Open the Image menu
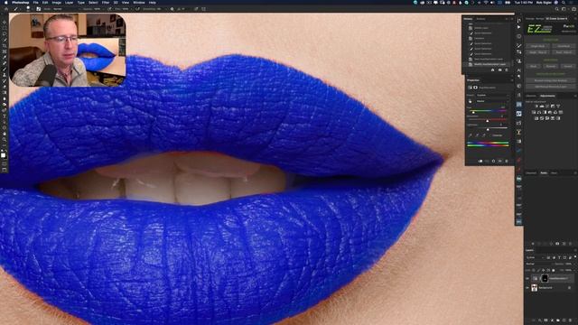The image size is (578, 325). pyautogui.click(x=56, y=3)
